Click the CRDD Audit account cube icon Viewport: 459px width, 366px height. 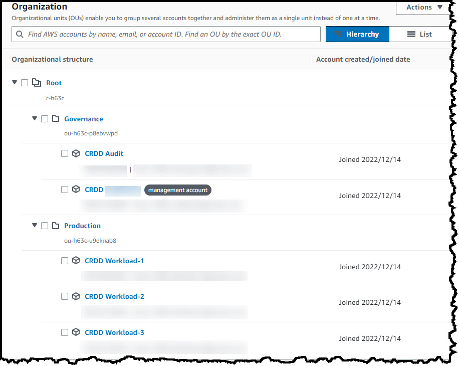click(x=76, y=153)
